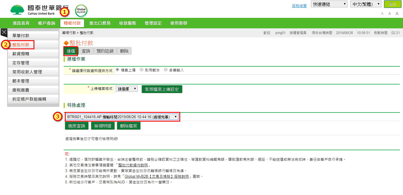Go to 資訊首頁 in navigation bar
This screenshot has width=403, height=195.
[21, 23]
